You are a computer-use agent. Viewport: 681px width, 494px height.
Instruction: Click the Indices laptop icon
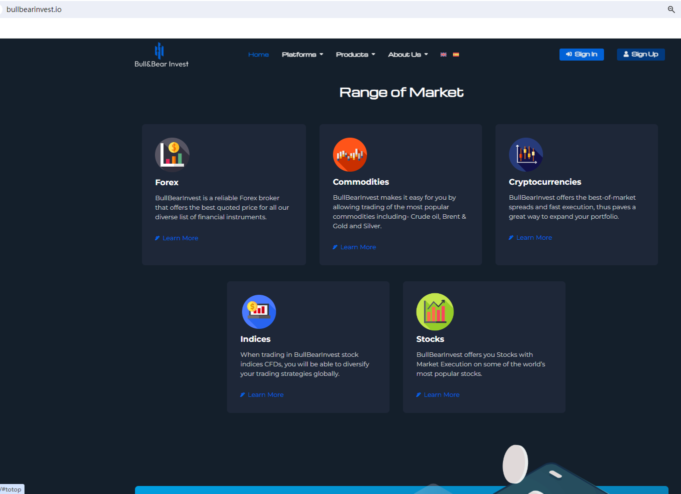259,311
